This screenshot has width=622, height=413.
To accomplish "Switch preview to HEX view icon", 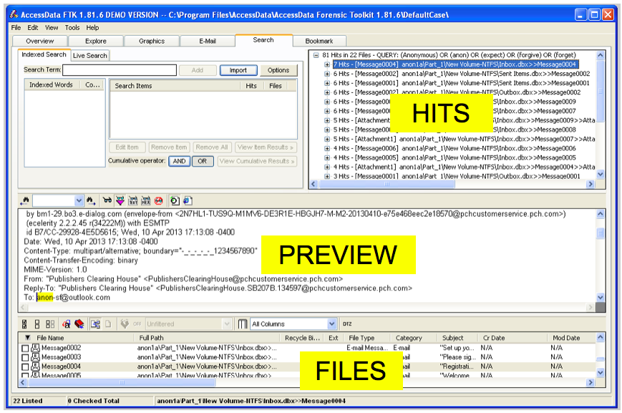I will (145, 200).
